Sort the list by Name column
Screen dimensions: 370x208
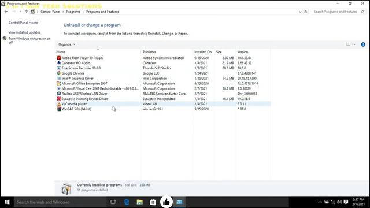[x=61, y=52]
